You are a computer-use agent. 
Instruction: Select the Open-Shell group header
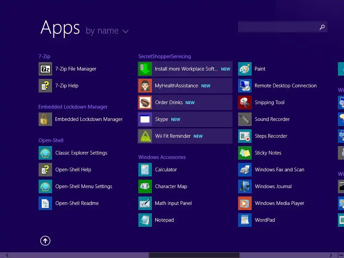coord(51,140)
